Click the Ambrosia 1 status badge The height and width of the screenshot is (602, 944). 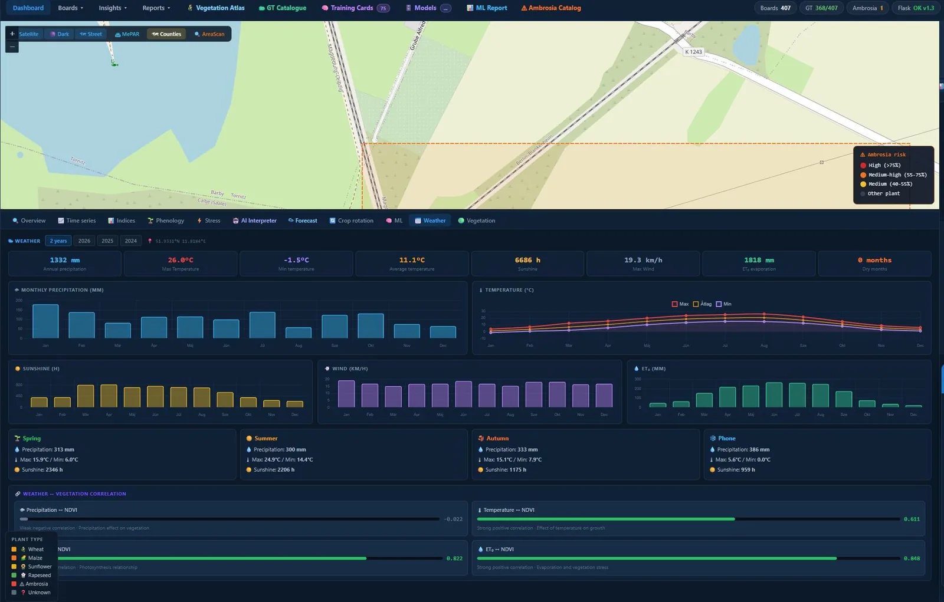pyautogui.click(x=867, y=8)
